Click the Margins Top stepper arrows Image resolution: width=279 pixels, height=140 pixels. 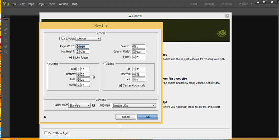tap(78, 69)
